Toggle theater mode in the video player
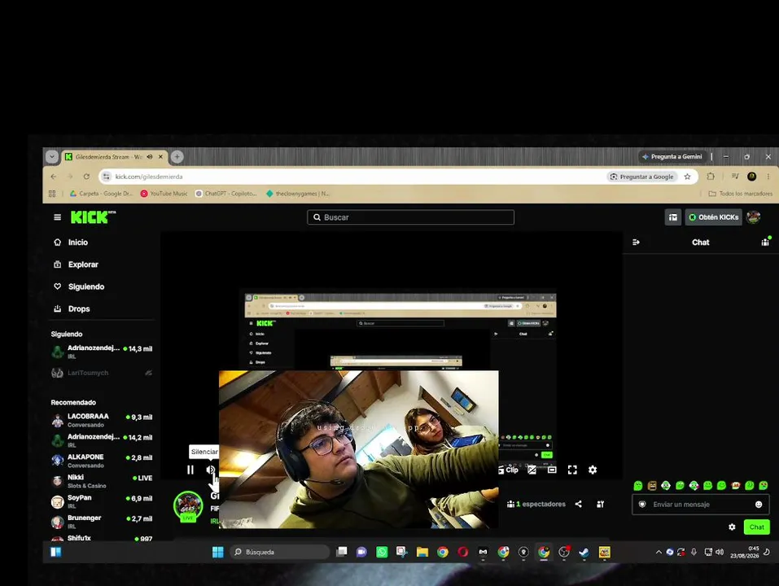Screen dimensions: 779x586 pyautogui.click(x=552, y=470)
